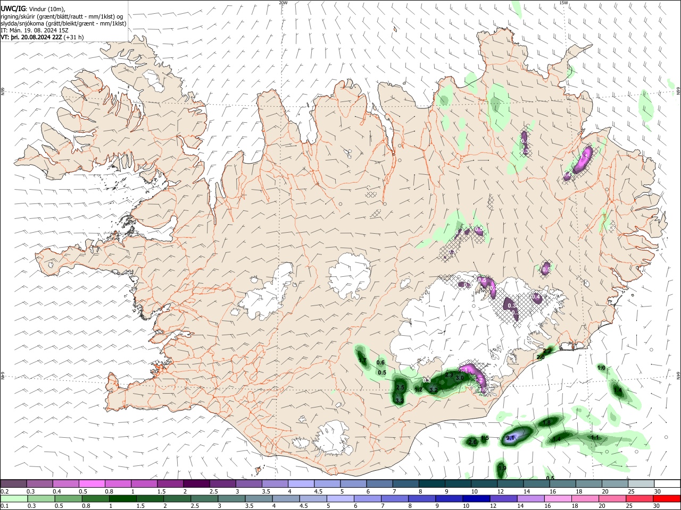Screen dimensions: 681x510
Task: Click the 9.1 precipitation value offshore
Action: pos(510,438)
